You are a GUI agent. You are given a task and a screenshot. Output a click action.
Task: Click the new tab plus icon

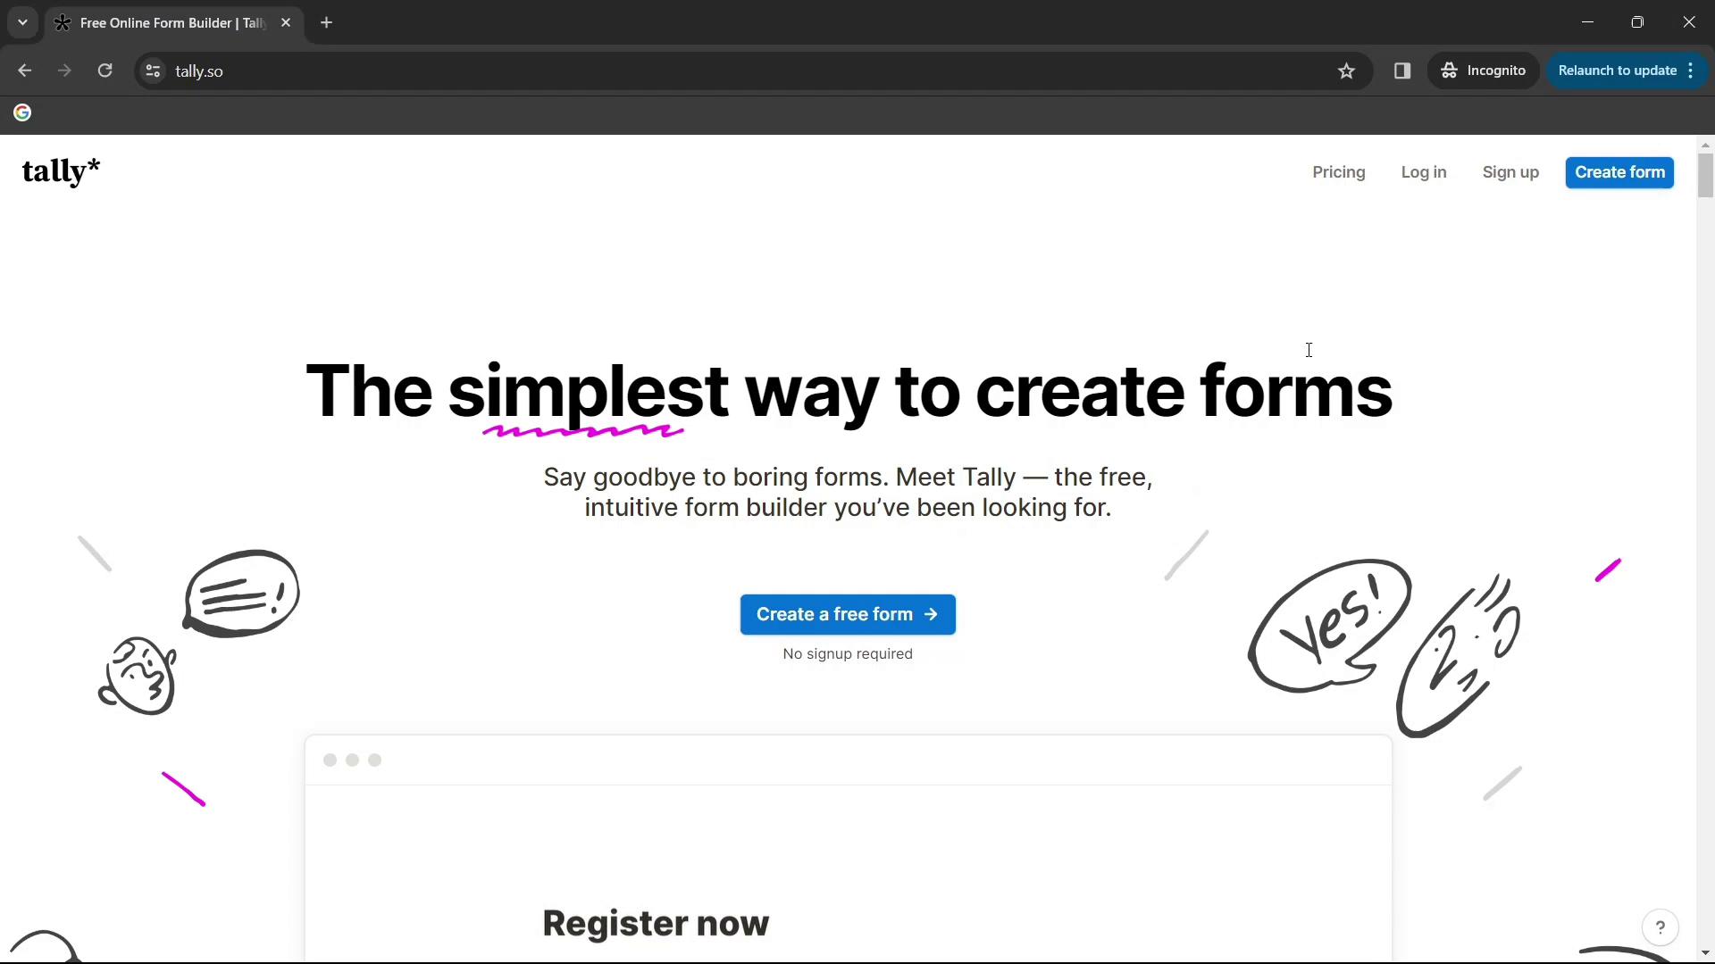328,22
